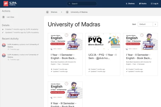This screenshot has width=161, height=107.
Task: Open the SJPA Academy home link
Action: coord(10,4)
